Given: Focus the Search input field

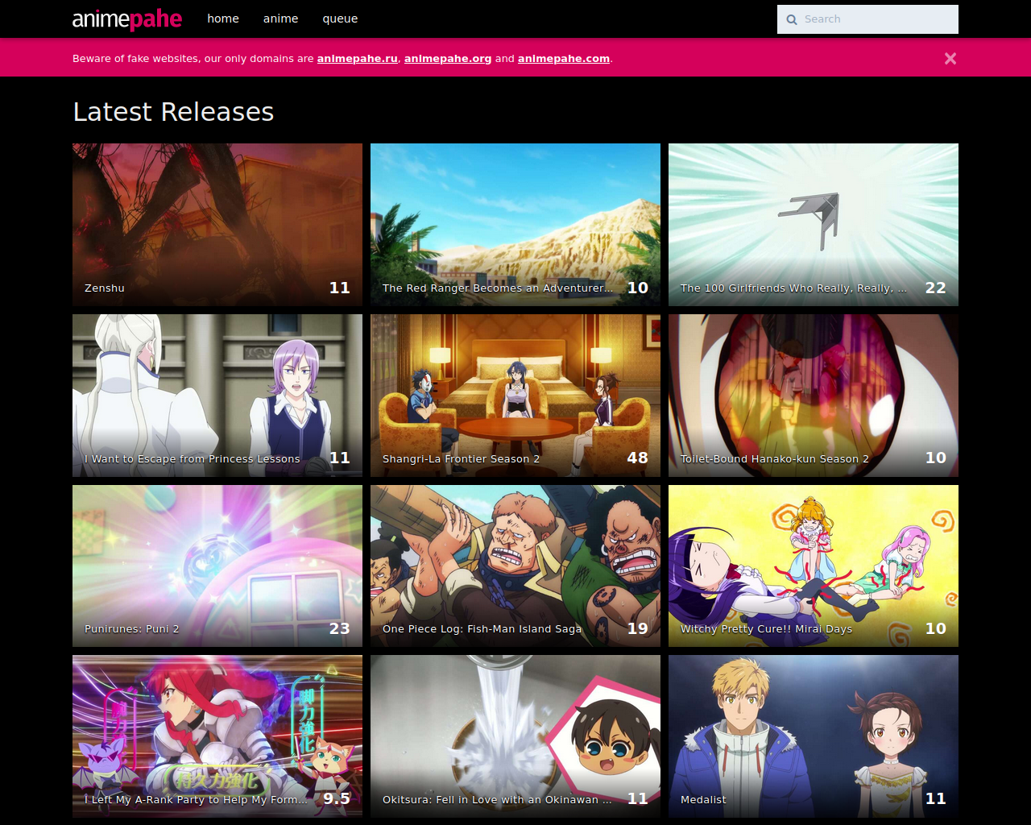Looking at the screenshot, I should coord(867,19).
